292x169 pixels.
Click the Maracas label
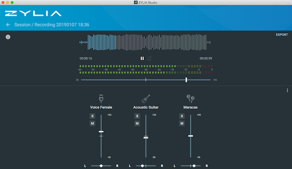point(191,107)
